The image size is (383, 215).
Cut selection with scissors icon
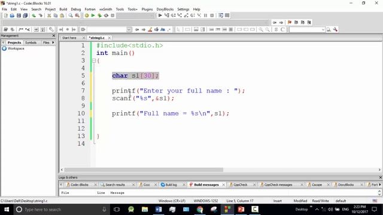click(x=49, y=16)
